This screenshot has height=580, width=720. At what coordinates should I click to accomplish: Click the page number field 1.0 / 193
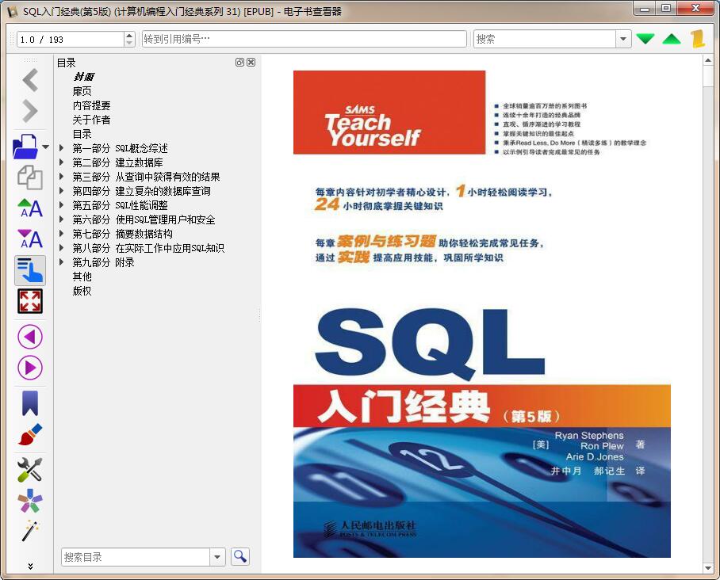pos(71,40)
